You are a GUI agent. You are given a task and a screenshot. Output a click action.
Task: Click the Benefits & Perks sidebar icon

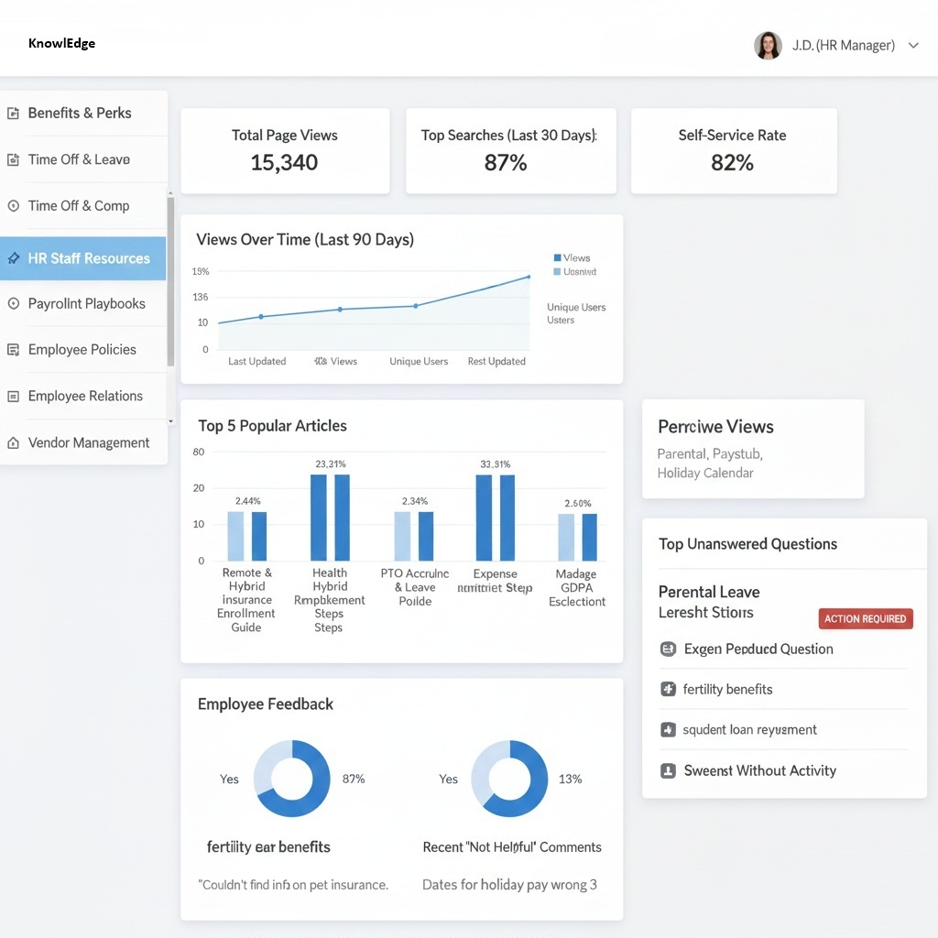pos(13,114)
